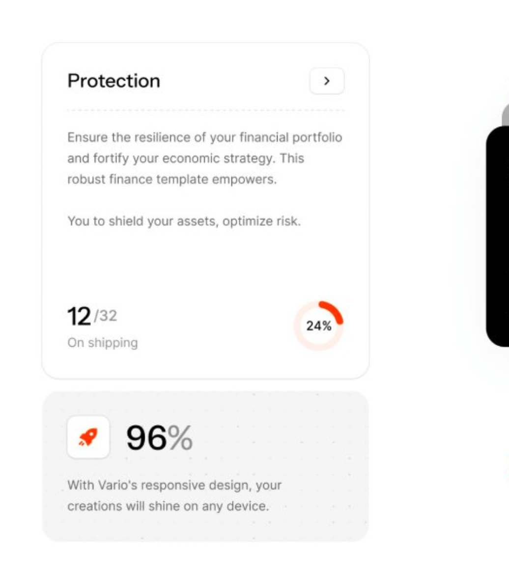Click the /32 total next to 12
This screenshot has width=509, height=586.
tap(105, 316)
